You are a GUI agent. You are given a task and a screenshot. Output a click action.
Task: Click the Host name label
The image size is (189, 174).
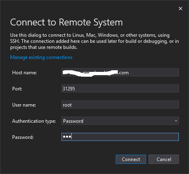(24, 73)
